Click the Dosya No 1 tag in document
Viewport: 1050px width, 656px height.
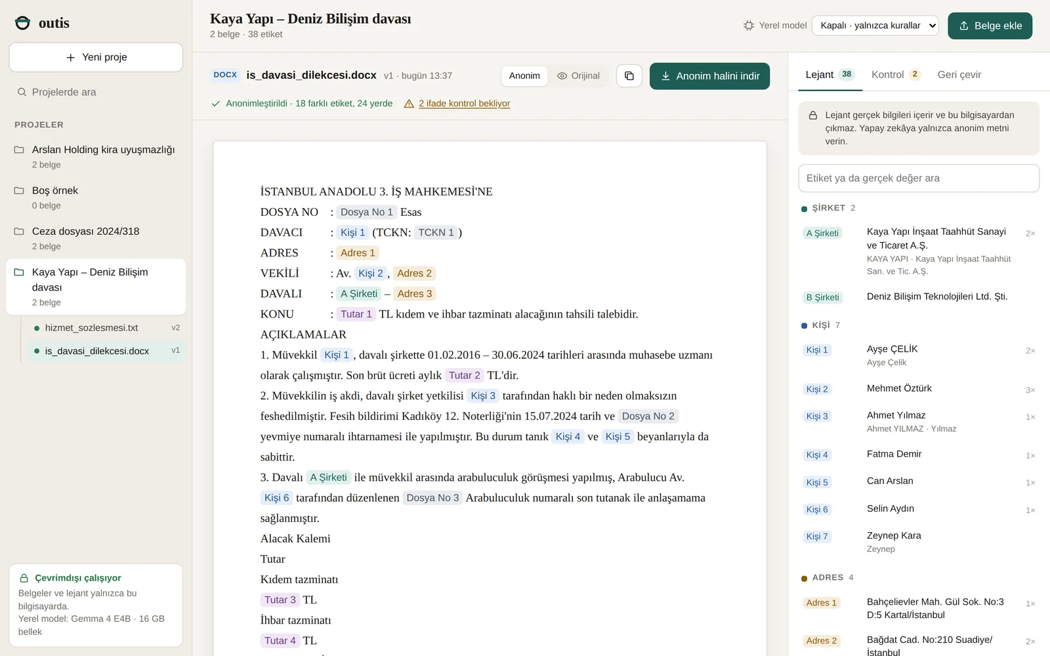pos(367,212)
